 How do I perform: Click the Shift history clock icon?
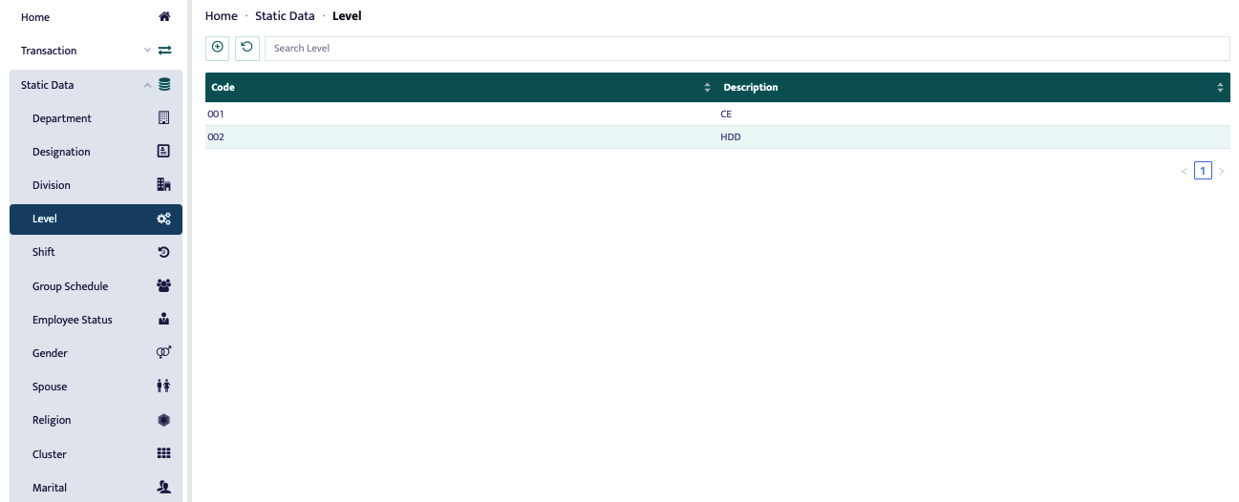click(x=163, y=252)
